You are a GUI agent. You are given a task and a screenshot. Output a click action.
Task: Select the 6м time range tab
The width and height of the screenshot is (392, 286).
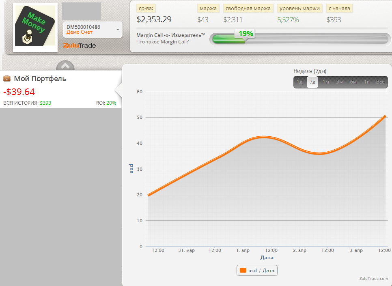pos(353,82)
